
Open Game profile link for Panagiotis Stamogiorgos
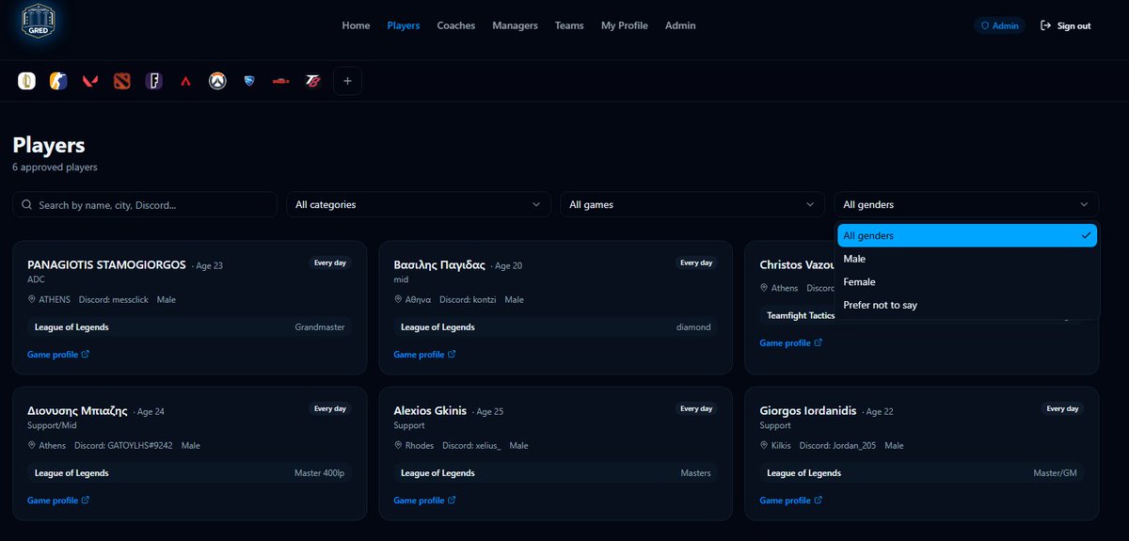point(58,355)
